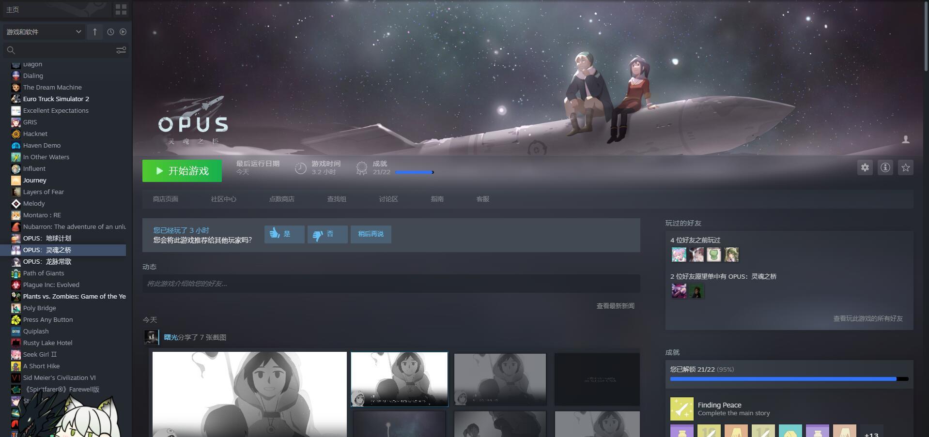Open the grid view icon beside 主页
The image size is (929, 437).
coord(121,9)
